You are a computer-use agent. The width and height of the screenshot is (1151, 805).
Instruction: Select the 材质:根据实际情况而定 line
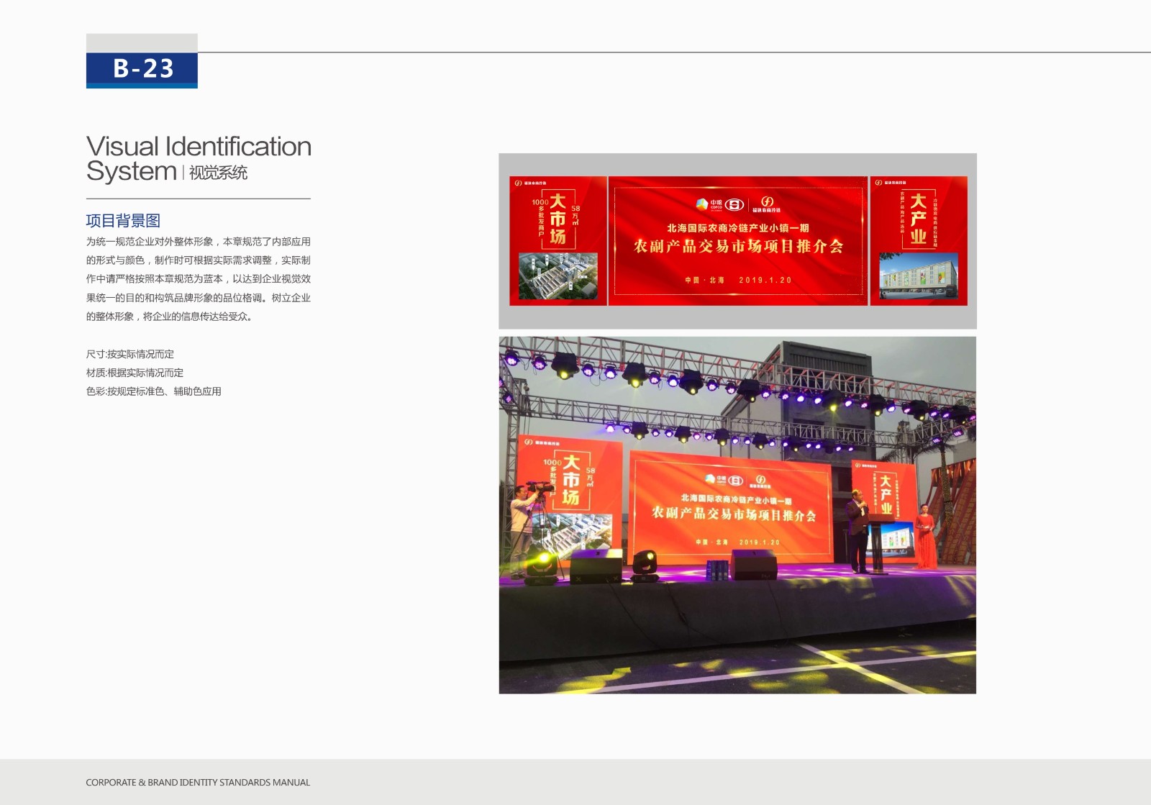coord(135,373)
